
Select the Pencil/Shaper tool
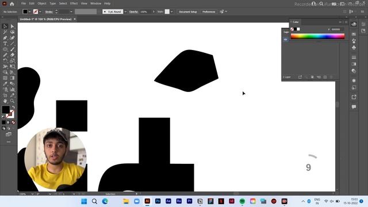[x=5, y=55]
